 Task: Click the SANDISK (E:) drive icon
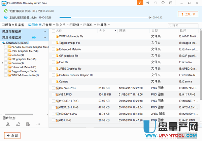4,43
